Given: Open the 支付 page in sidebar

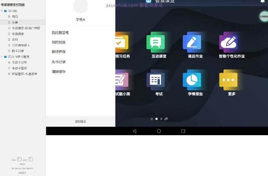Looking at the screenshot, I should pos(15,39).
